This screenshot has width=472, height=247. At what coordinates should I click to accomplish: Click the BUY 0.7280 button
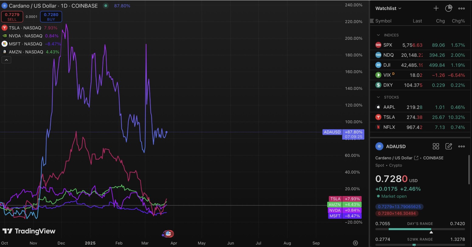(51, 17)
